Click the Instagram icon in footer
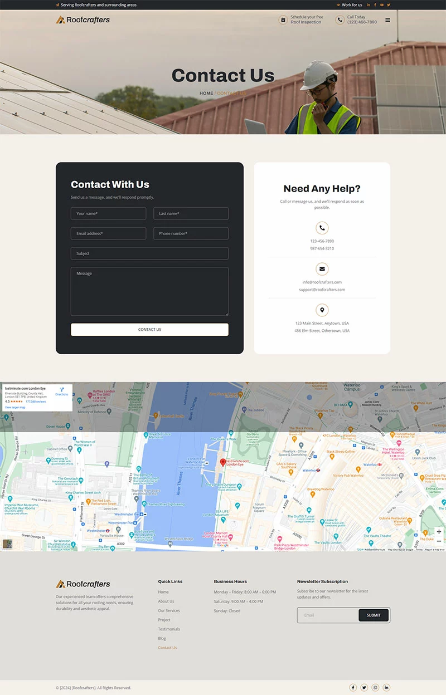Viewport: 446px width, 695px height. (x=375, y=688)
